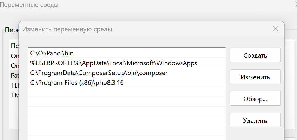Select the %USERPROFILE% WindowsApps path entry
The image size is (297, 140).
[114, 63]
